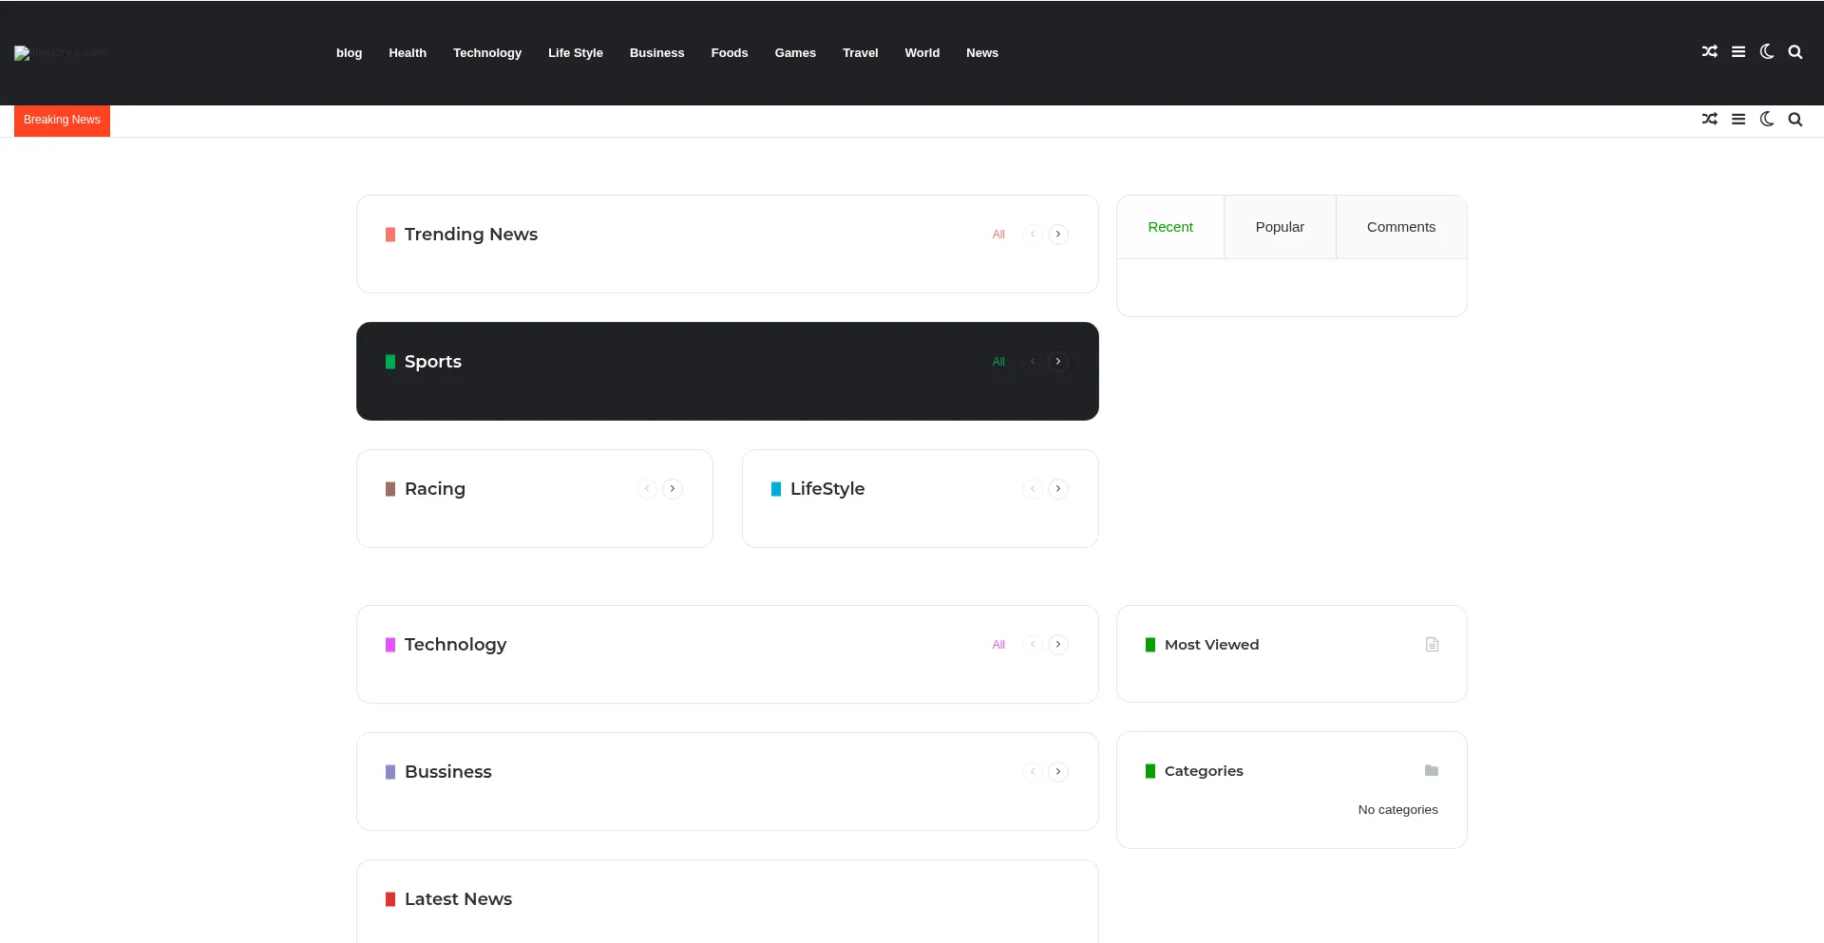The image size is (1824, 943).
Task: Switch to the Comments tab
Action: (1400, 227)
